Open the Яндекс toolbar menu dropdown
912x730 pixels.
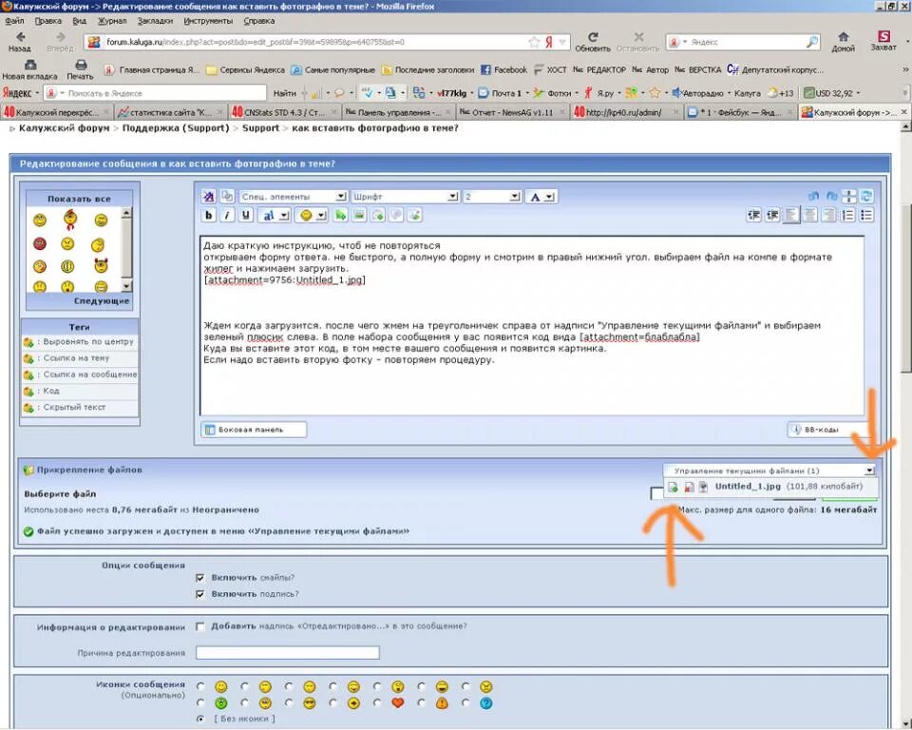click(x=22, y=93)
